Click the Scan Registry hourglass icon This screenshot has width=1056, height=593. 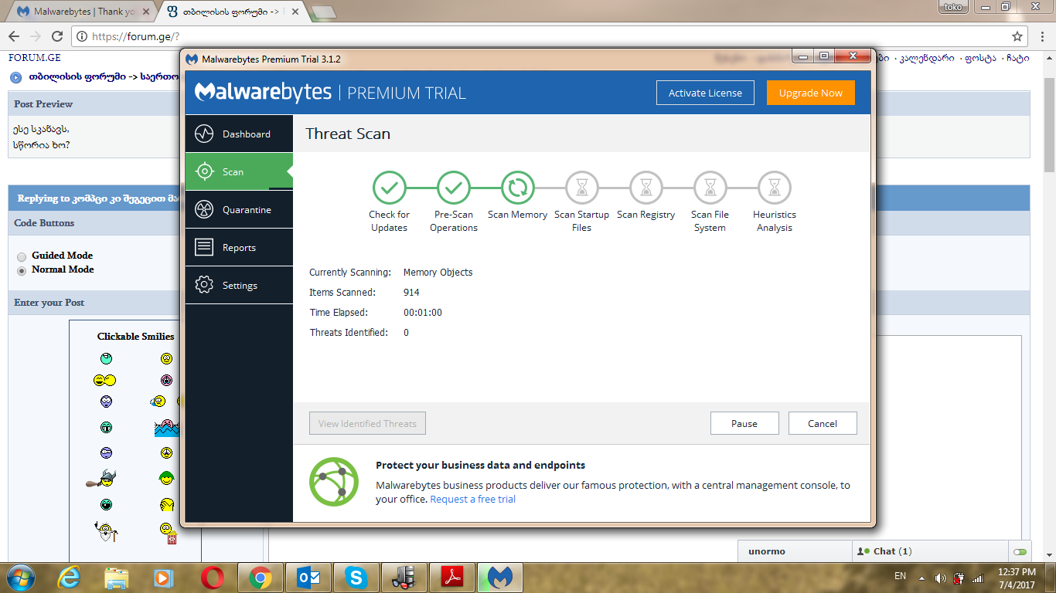646,188
